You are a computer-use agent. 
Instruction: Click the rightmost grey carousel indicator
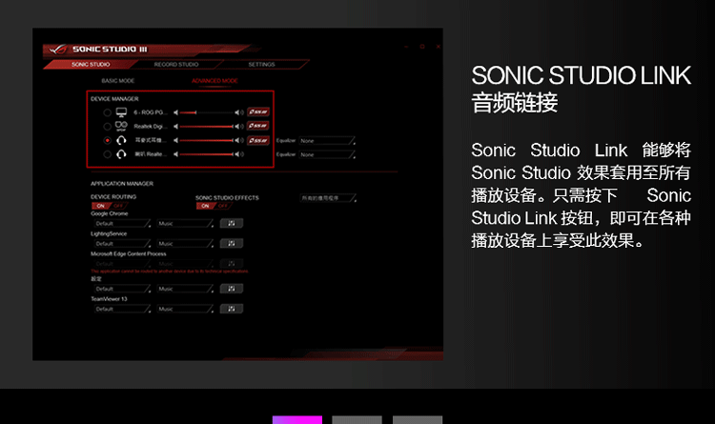point(418,420)
